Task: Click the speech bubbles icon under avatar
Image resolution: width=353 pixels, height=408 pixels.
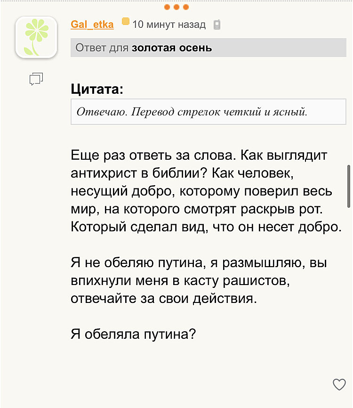Action: (36, 79)
